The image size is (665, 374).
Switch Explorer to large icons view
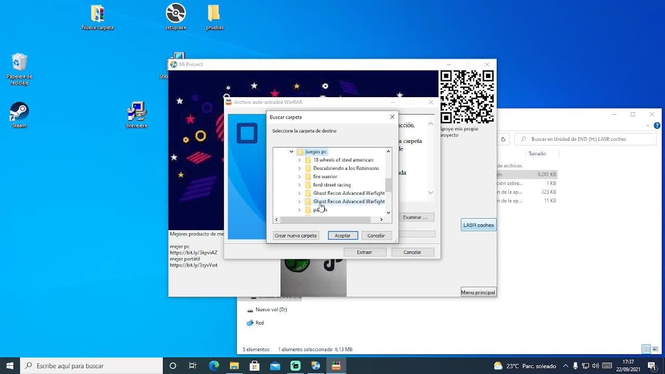pos(656,349)
